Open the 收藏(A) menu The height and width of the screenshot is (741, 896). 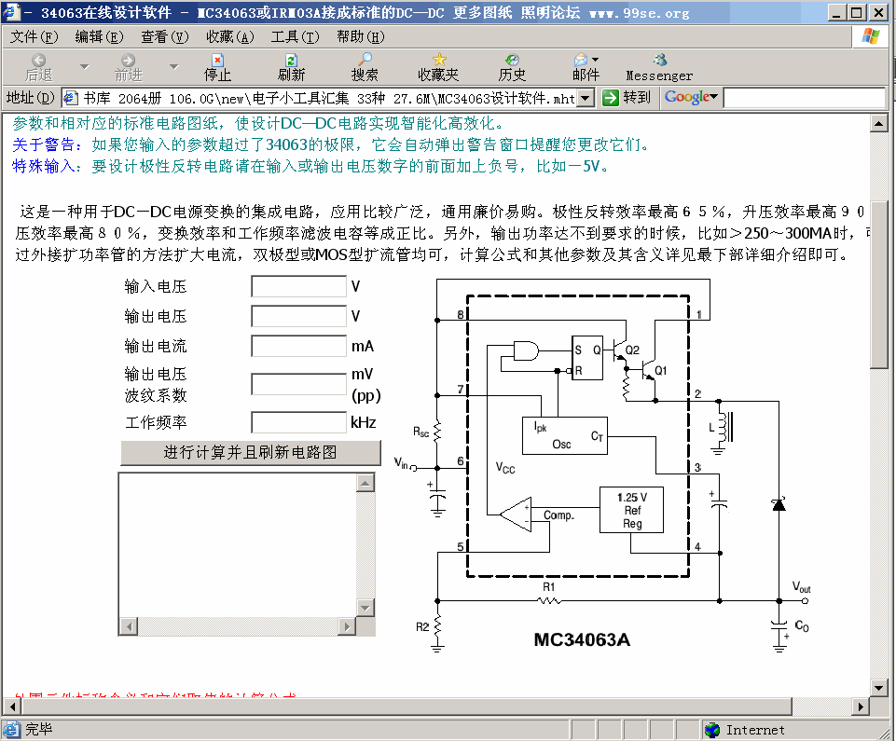point(229,37)
